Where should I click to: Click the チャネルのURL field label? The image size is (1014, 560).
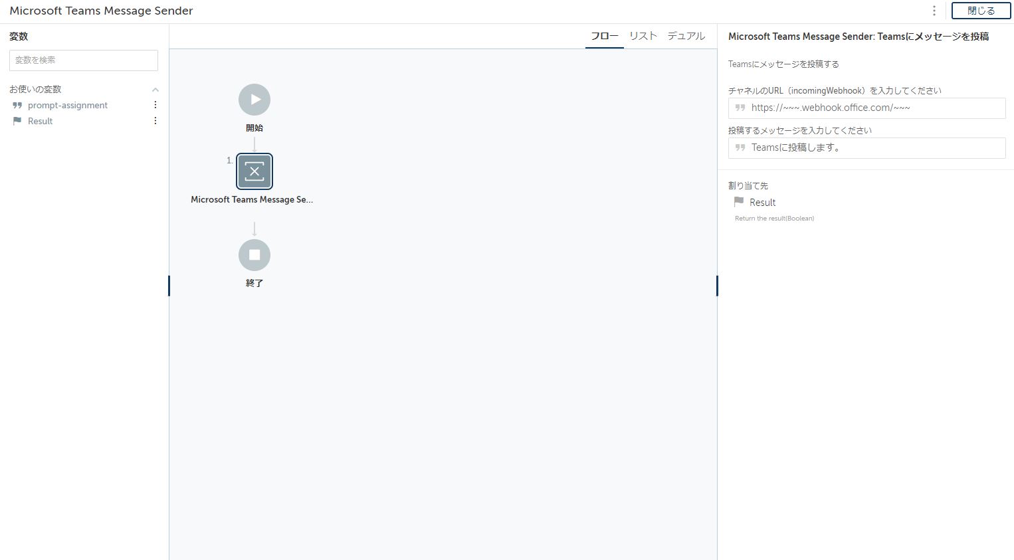coord(835,91)
